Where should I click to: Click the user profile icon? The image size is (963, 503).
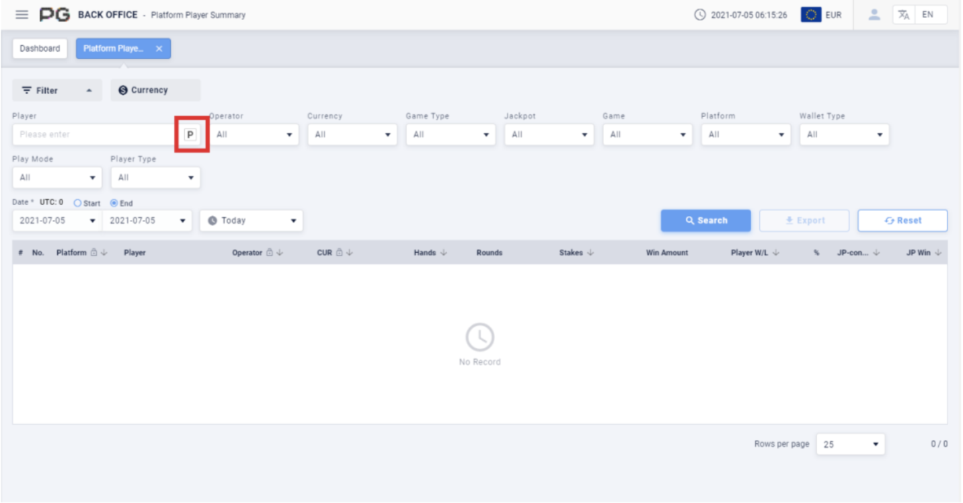point(874,15)
